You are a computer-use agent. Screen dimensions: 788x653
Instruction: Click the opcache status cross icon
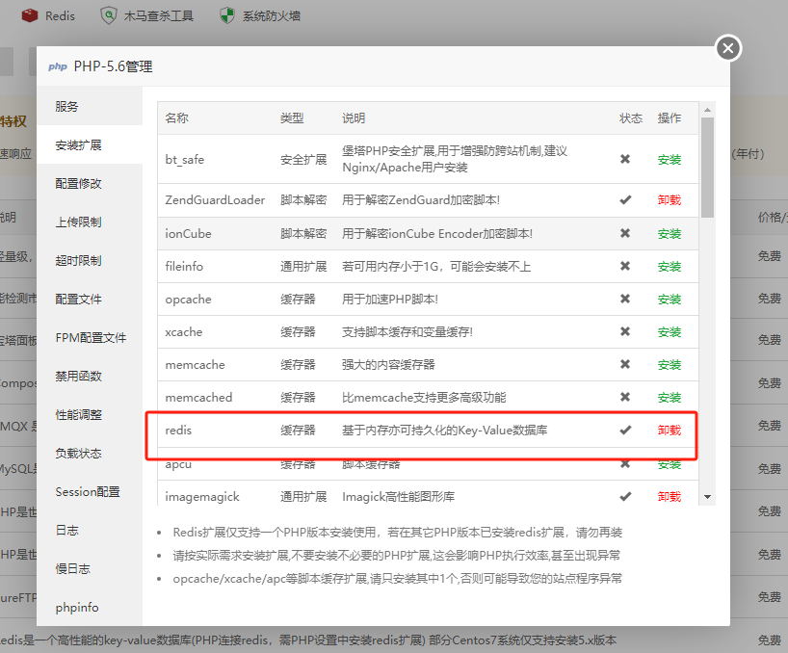[625, 299]
